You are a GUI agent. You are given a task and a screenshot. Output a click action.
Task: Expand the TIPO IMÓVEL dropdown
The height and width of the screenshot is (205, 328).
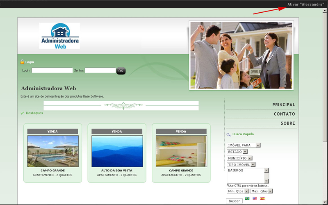coord(241,165)
